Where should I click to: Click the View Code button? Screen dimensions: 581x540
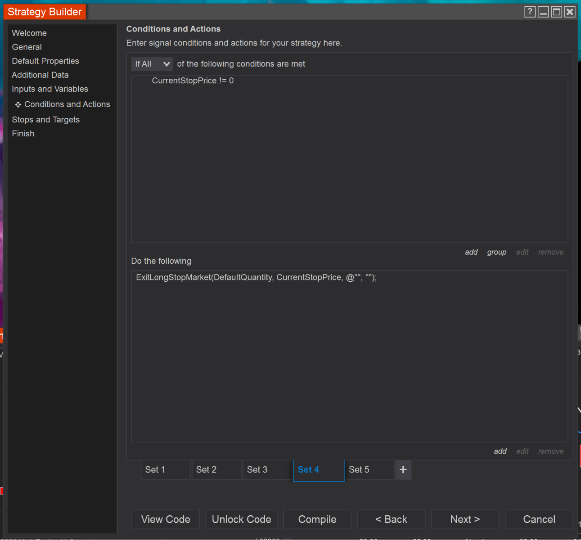coord(166,519)
